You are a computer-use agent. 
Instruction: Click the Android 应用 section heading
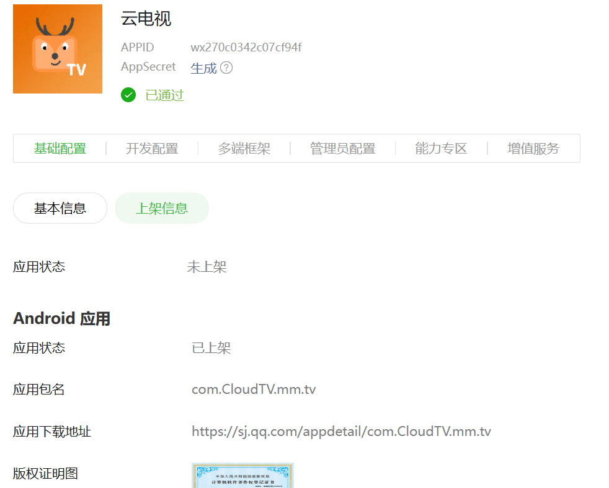tap(62, 318)
